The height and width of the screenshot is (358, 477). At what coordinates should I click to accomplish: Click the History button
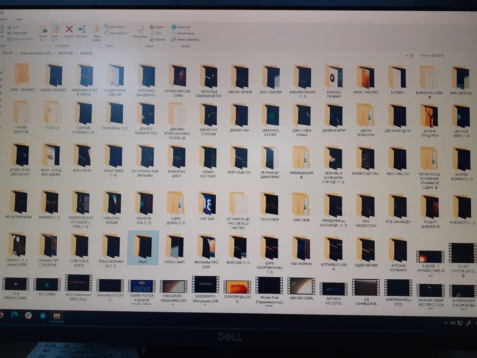pos(158,39)
